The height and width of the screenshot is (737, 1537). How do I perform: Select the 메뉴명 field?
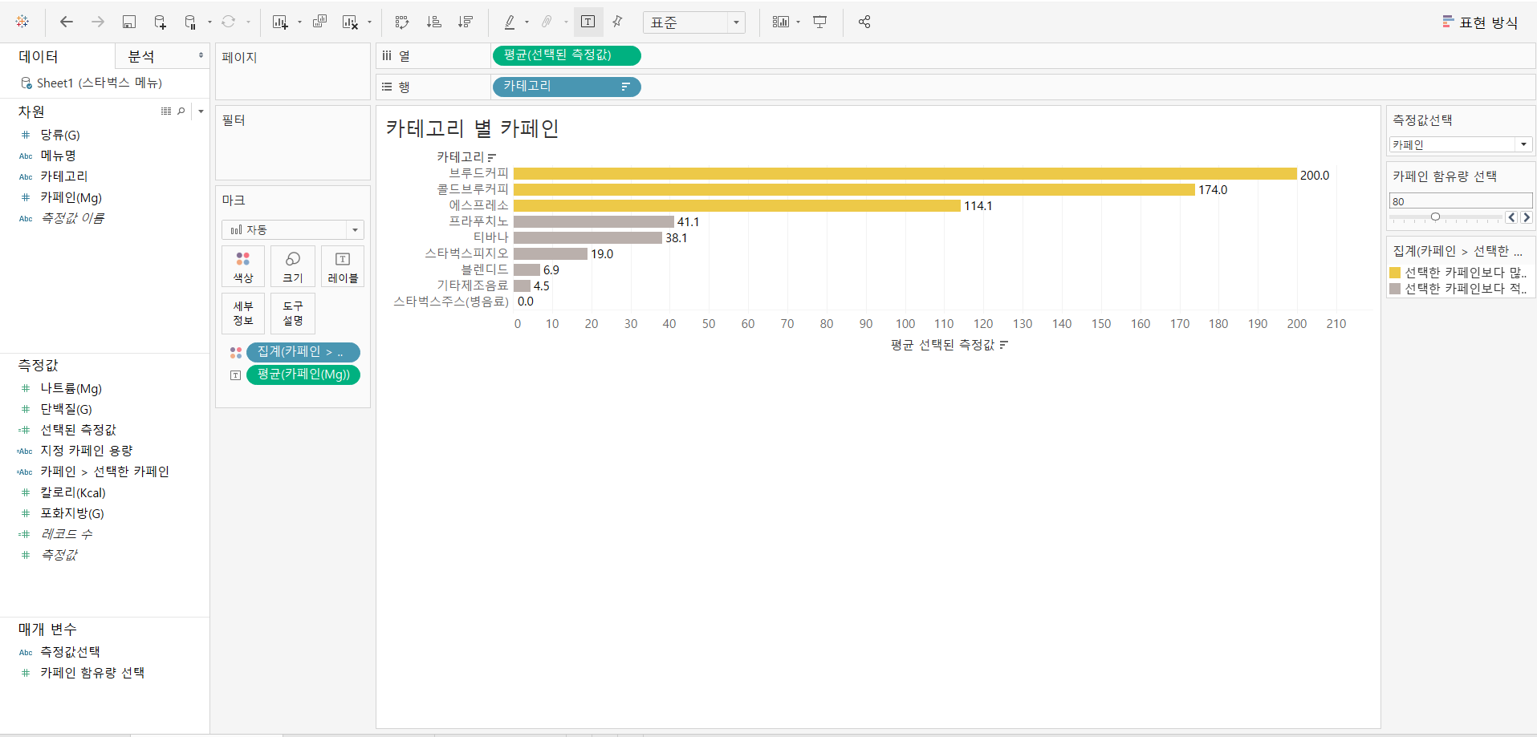(58, 156)
